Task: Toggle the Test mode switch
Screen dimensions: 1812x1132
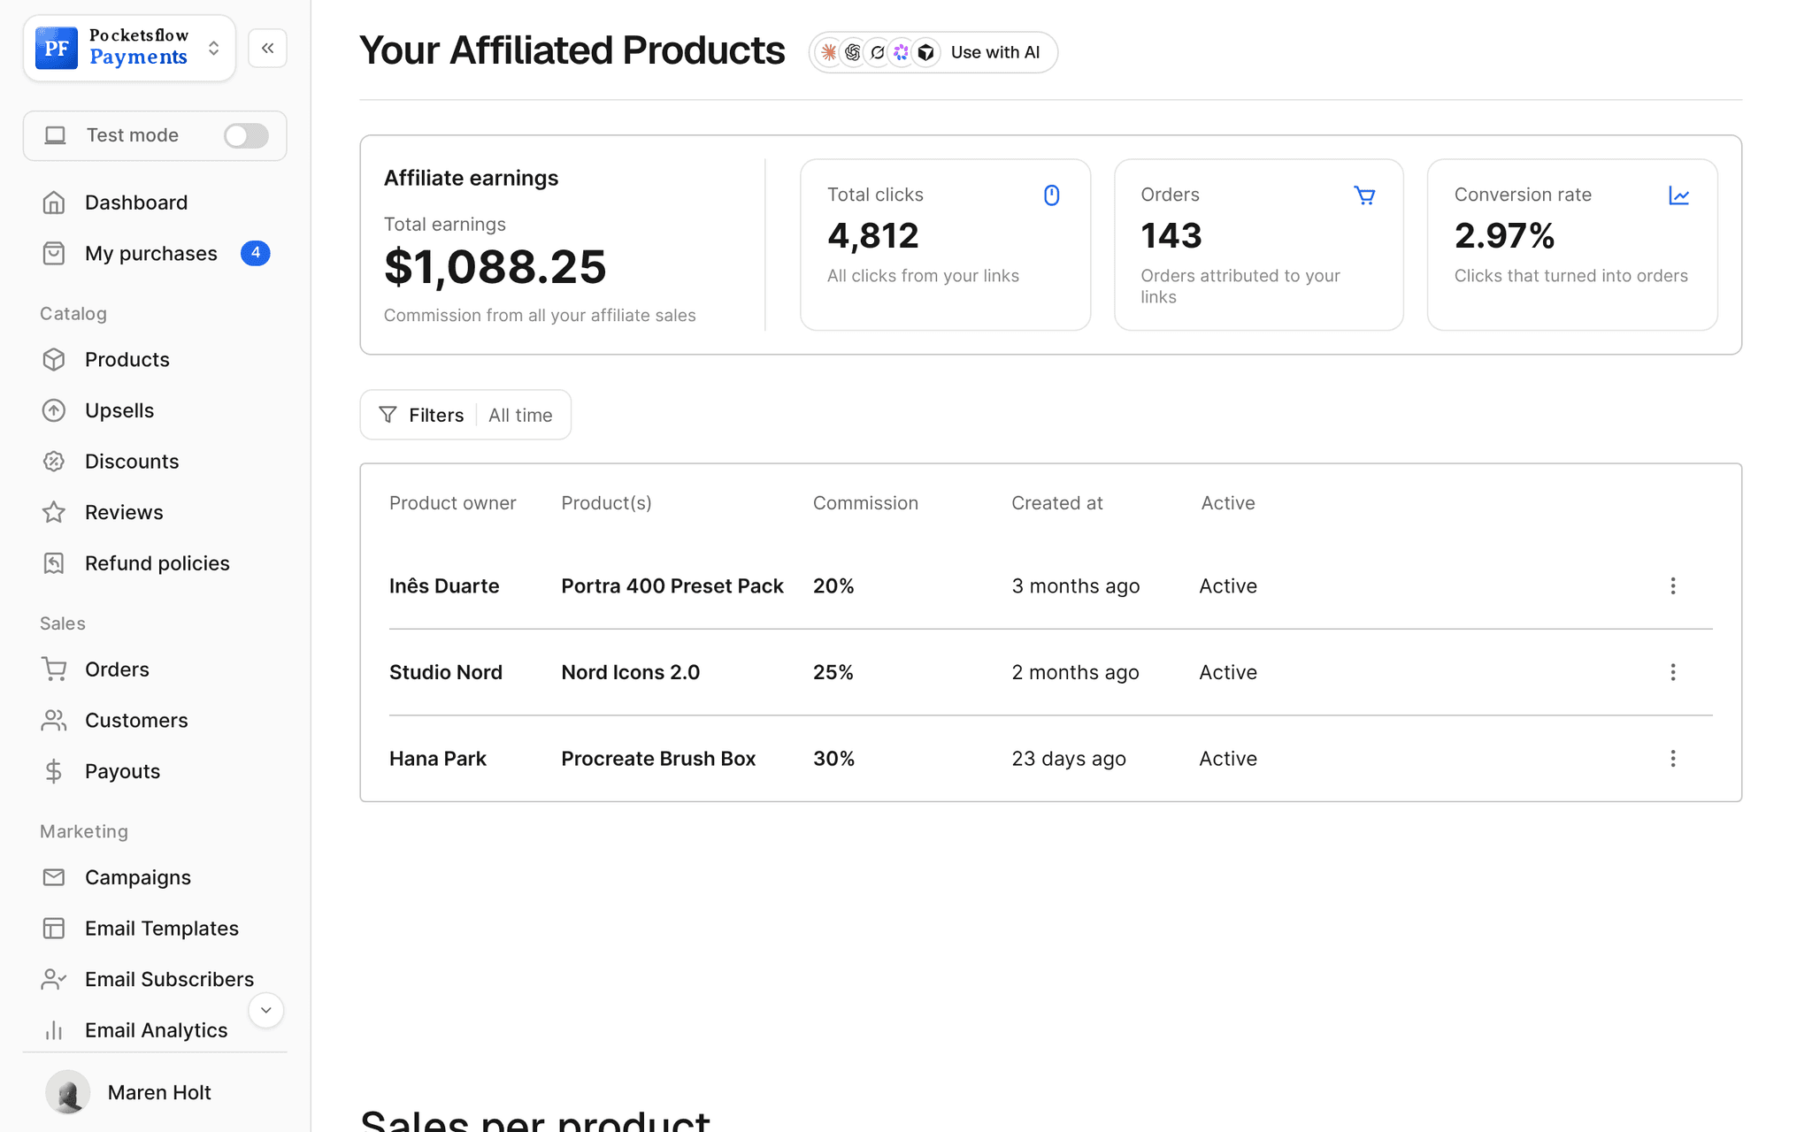Action: [x=246, y=135]
